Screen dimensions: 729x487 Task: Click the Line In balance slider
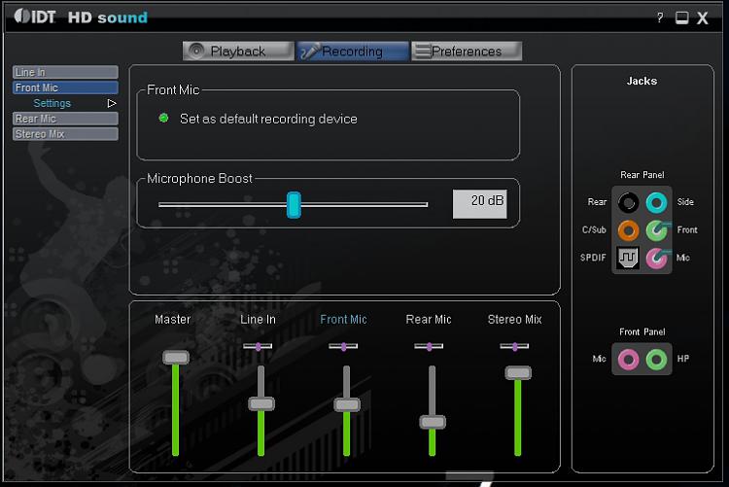click(258, 346)
